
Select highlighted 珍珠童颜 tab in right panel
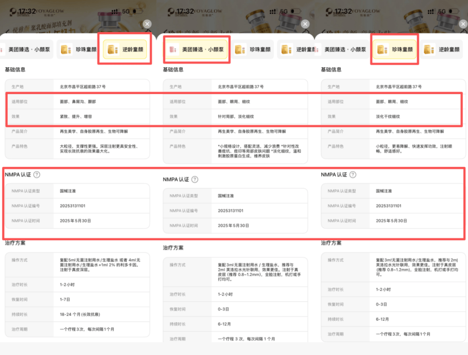tap(394, 49)
